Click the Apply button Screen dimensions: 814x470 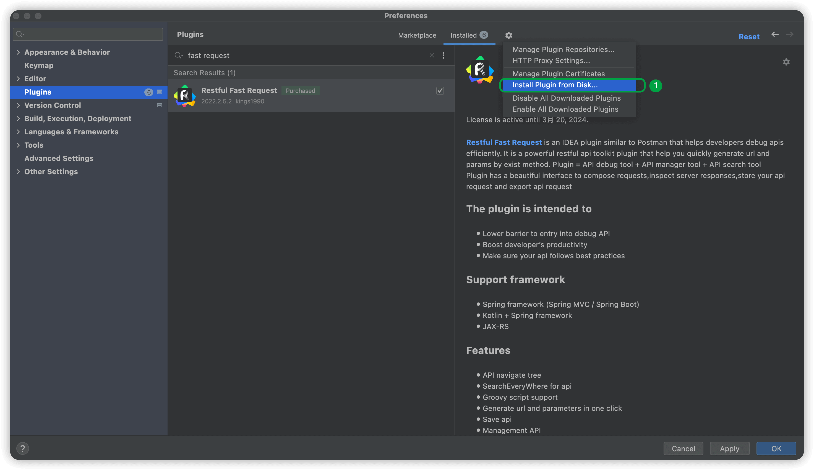coord(729,448)
